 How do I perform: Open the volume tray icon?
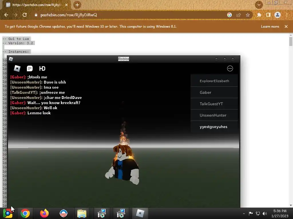(265, 213)
